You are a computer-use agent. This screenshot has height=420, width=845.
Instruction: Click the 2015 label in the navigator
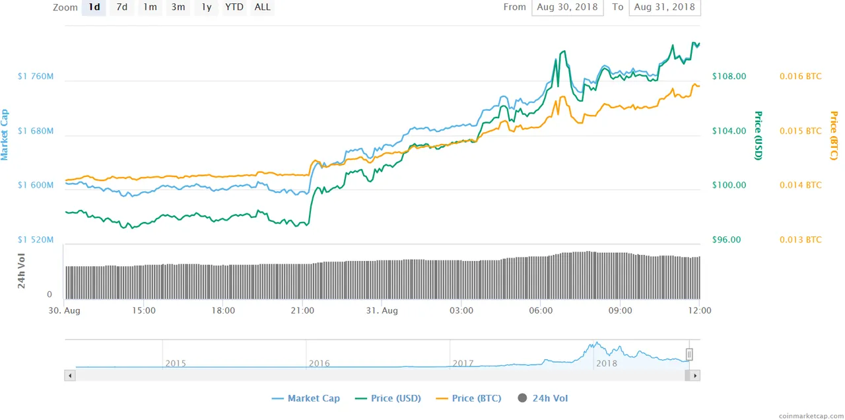click(176, 363)
